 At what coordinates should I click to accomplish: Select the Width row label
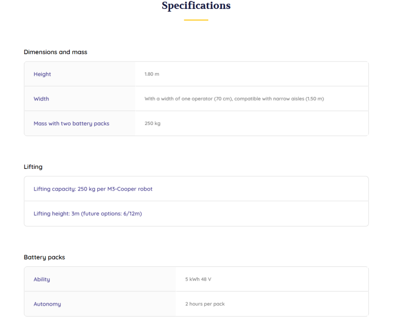pos(41,98)
